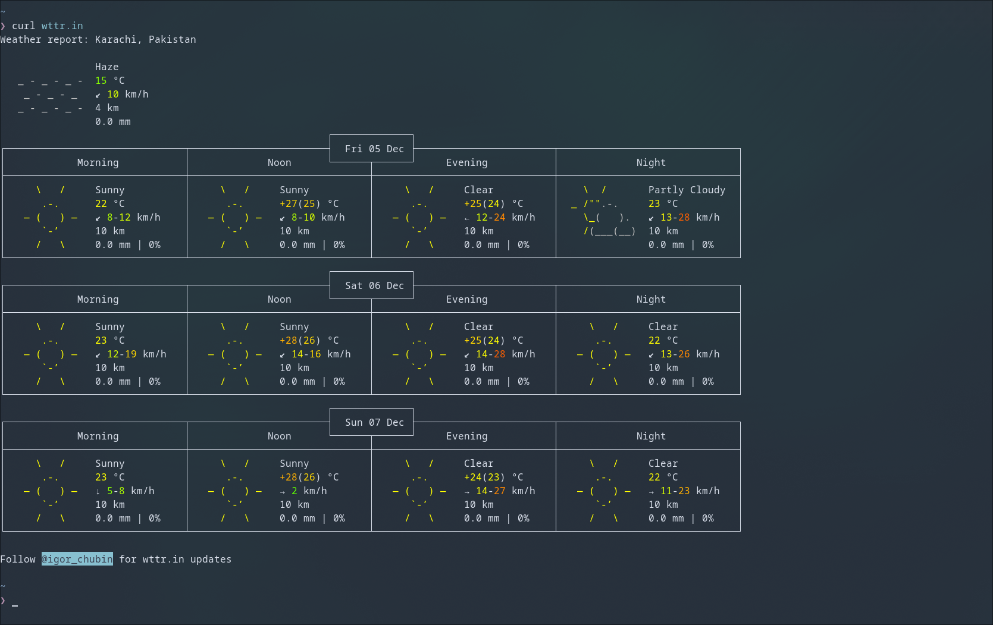The image size is (993, 625).
Task: Click the highlighted @igor_chubin handle
Action: point(77,559)
